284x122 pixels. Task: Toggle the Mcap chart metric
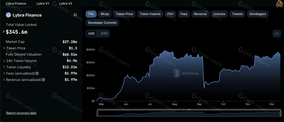point(105,14)
